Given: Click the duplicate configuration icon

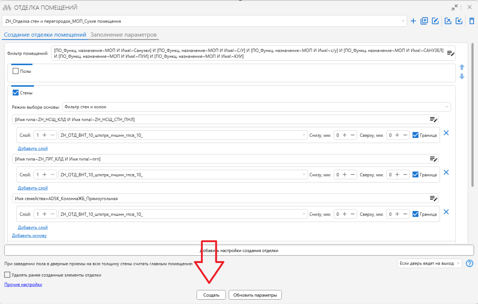Looking at the screenshot, I should coord(424,21).
